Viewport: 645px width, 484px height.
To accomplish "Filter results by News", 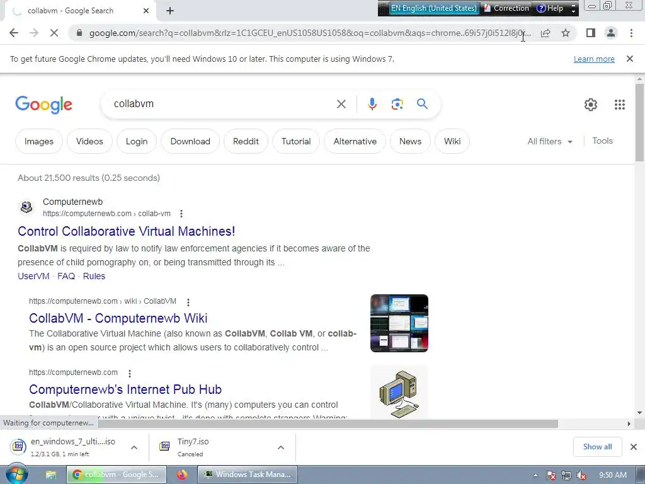I will (x=411, y=141).
